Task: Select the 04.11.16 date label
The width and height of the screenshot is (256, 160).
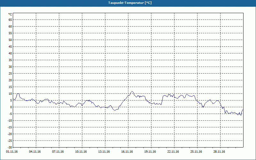Action: click(x=35, y=152)
